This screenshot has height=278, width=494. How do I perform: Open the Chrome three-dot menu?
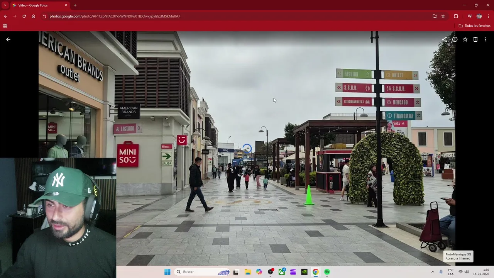489,16
